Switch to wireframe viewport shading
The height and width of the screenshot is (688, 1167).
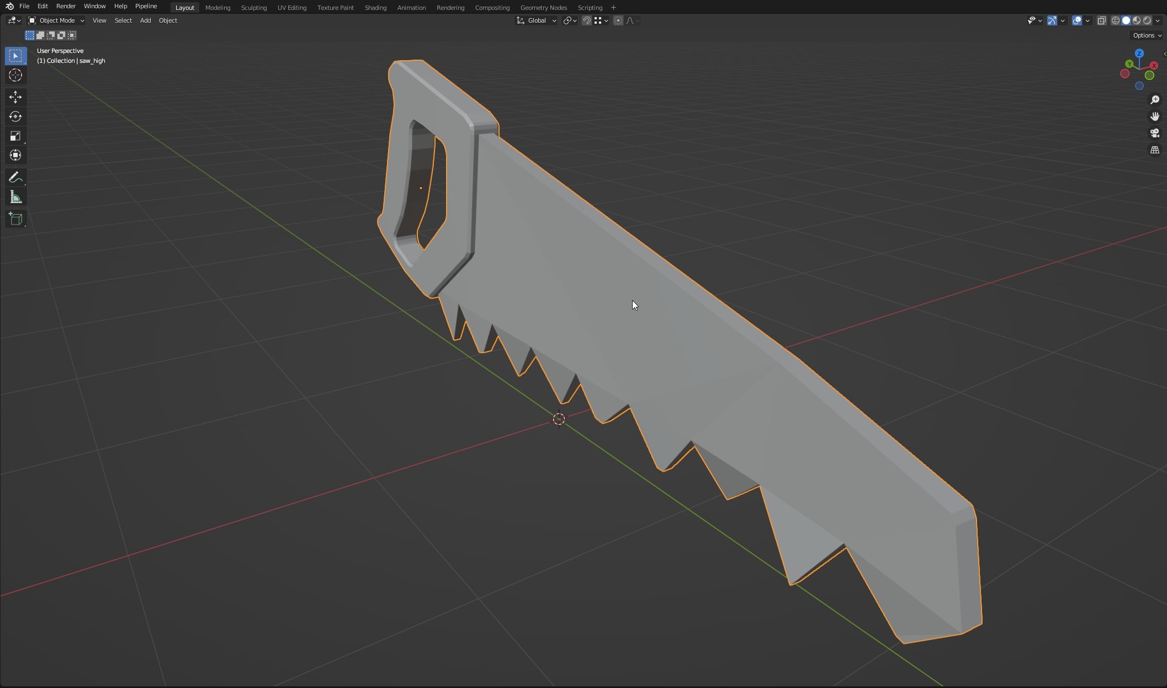pos(1116,20)
